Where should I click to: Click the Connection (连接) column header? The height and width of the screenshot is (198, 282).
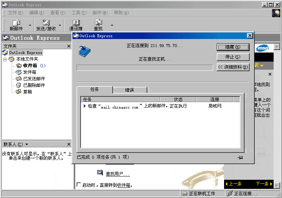coord(215,99)
